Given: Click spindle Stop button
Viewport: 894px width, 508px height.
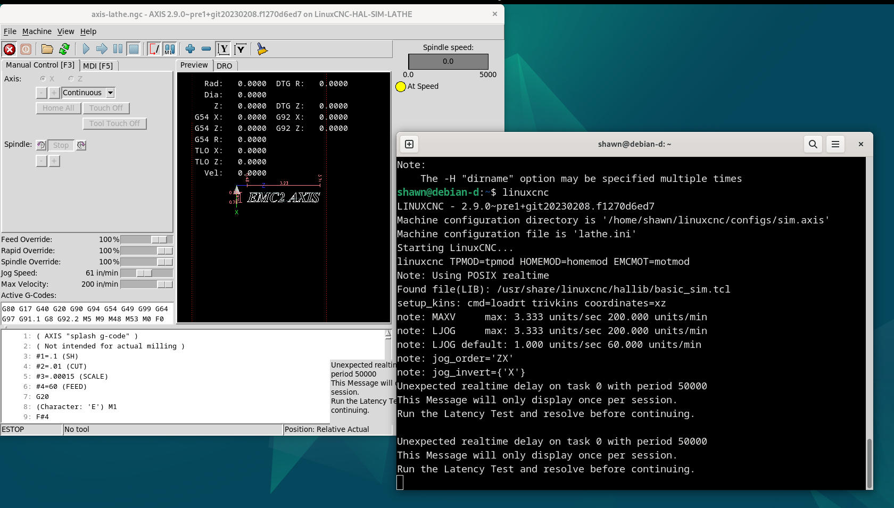Looking at the screenshot, I should coord(61,145).
